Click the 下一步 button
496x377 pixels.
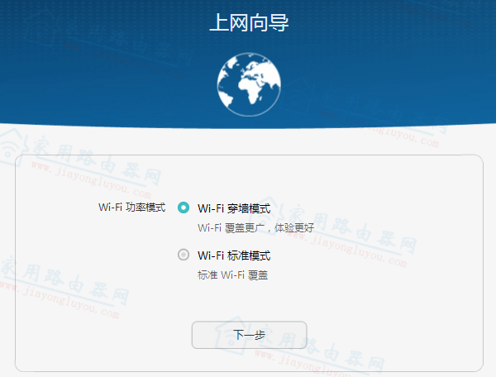249,335
